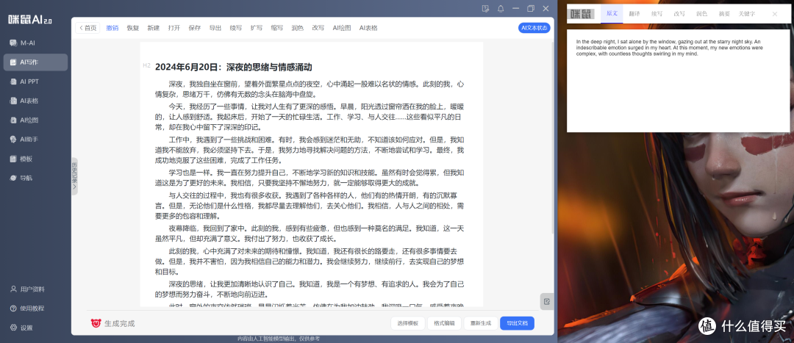The height and width of the screenshot is (343, 794).
Task: Click 打开 in the toolbar
Action: point(174,28)
